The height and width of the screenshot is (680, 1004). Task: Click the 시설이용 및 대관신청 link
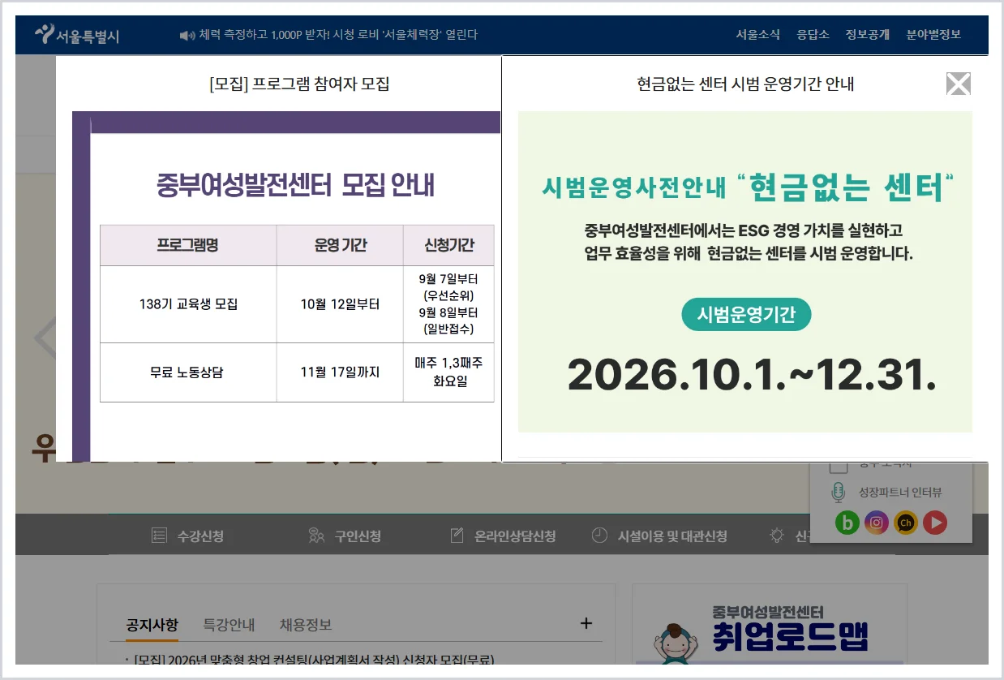(672, 536)
